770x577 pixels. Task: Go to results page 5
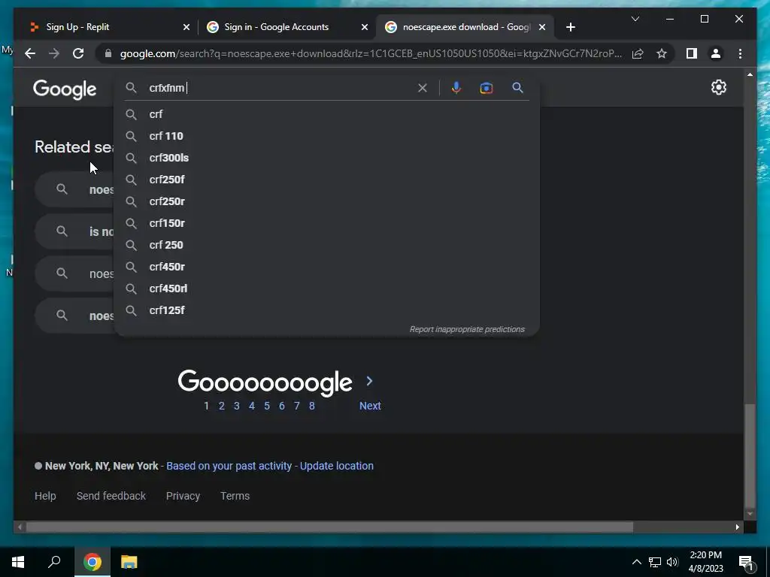(x=267, y=406)
